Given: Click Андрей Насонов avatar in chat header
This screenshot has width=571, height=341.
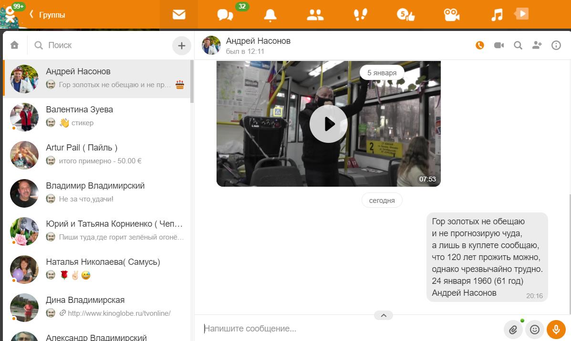Looking at the screenshot, I should tap(211, 45).
